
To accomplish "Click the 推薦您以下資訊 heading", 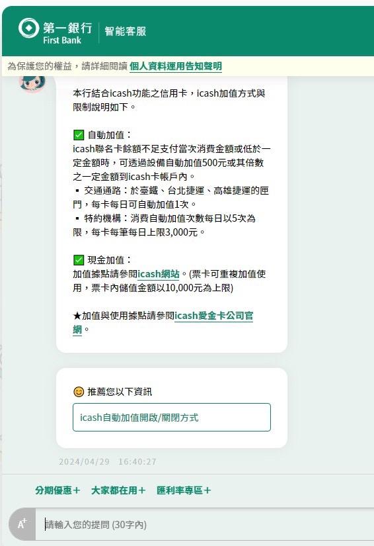I will [120, 392].
